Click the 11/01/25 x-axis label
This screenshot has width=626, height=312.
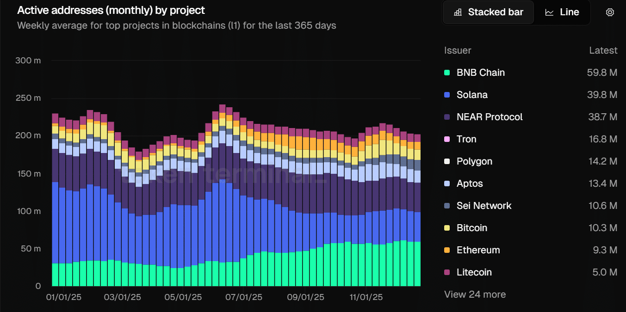point(366,297)
